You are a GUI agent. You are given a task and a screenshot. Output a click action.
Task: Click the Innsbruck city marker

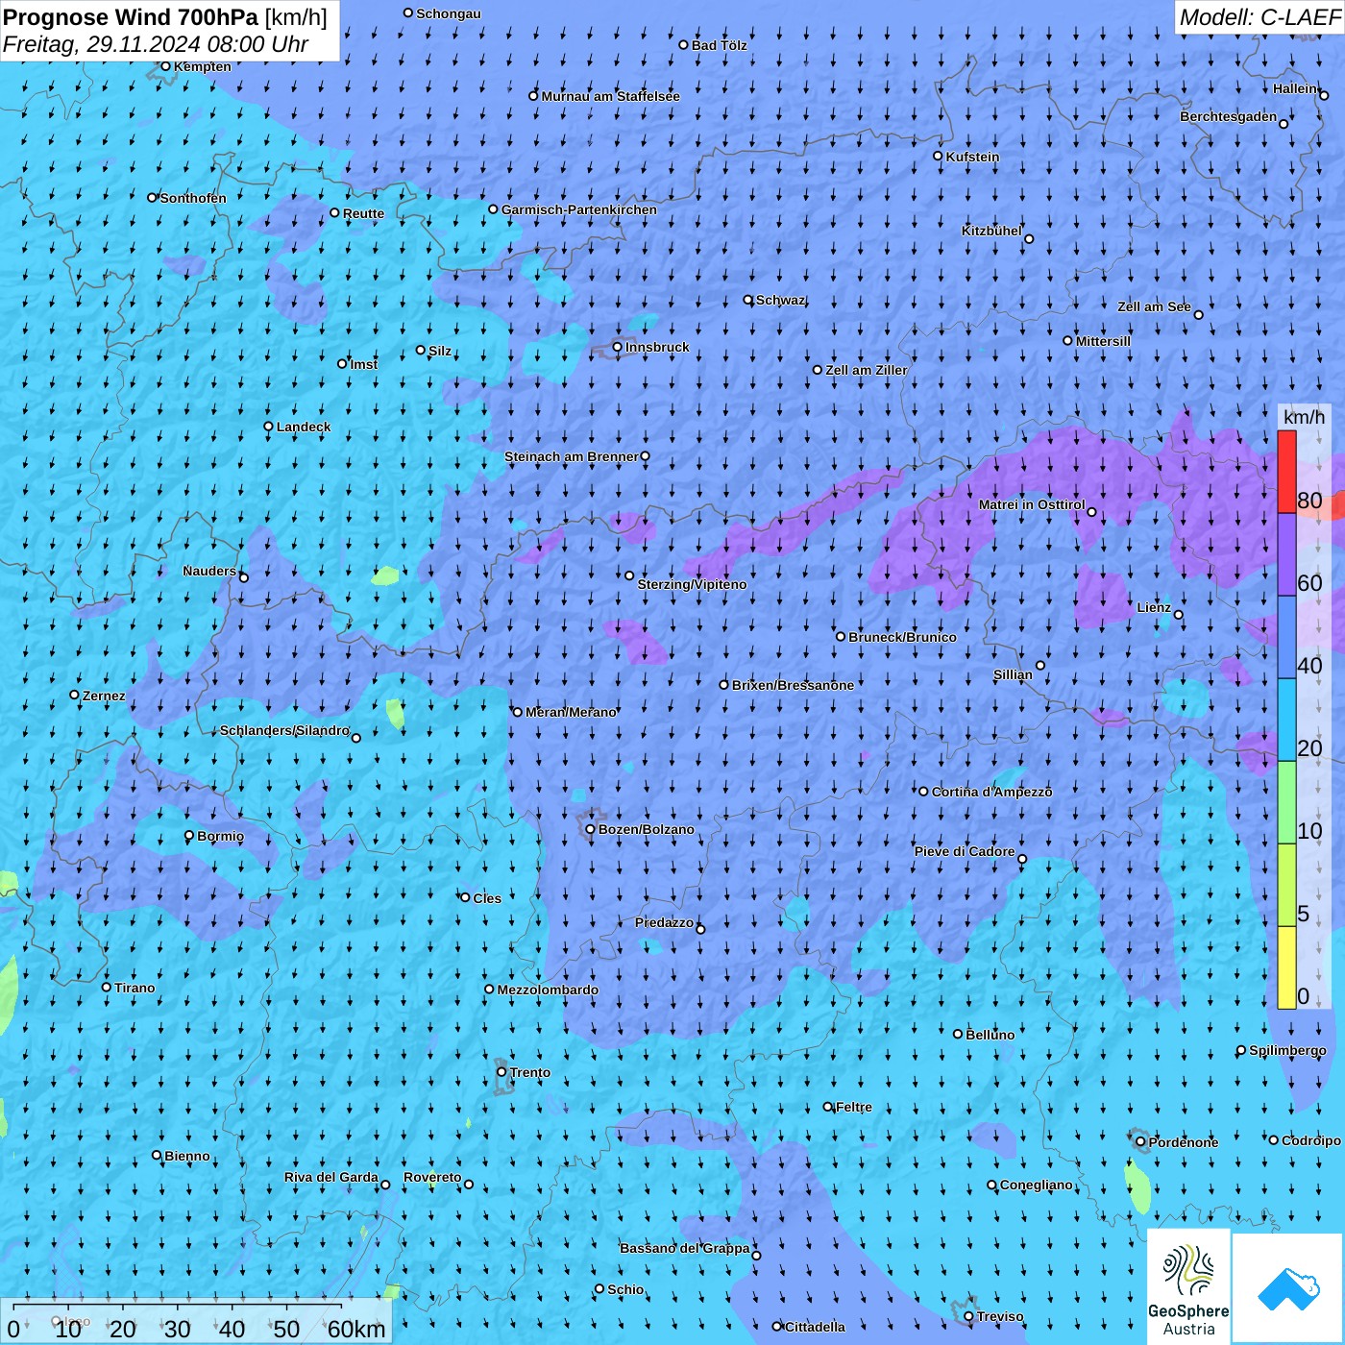618,347
